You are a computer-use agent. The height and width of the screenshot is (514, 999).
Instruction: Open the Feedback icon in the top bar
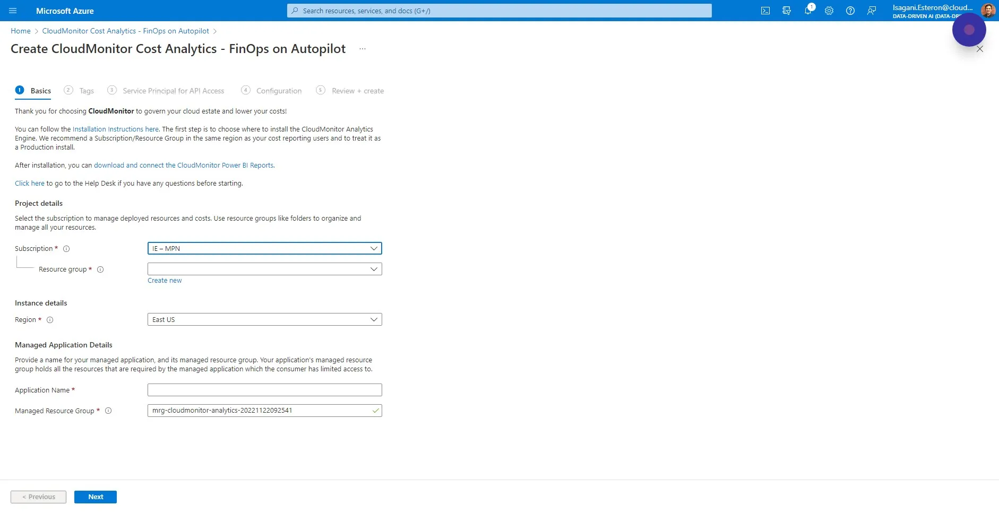(x=872, y=11)
